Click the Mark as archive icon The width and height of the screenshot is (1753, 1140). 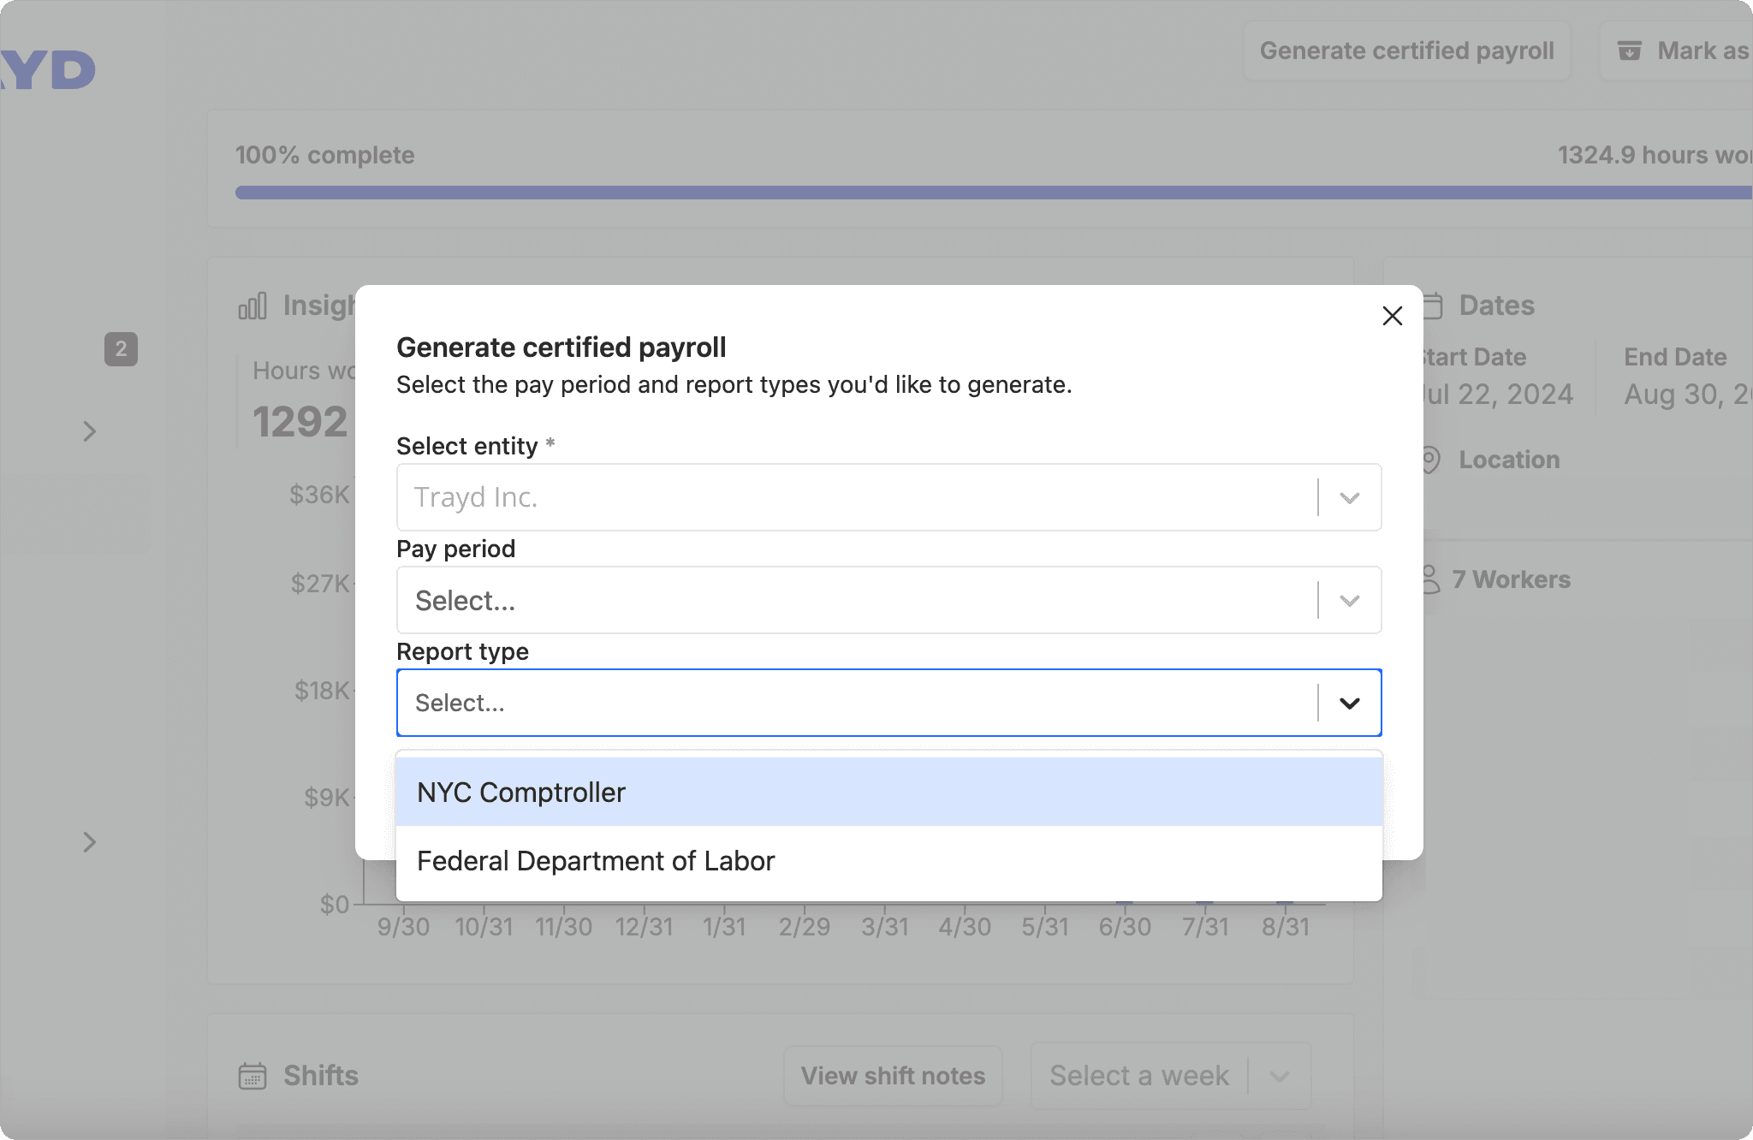[1629, 51]
